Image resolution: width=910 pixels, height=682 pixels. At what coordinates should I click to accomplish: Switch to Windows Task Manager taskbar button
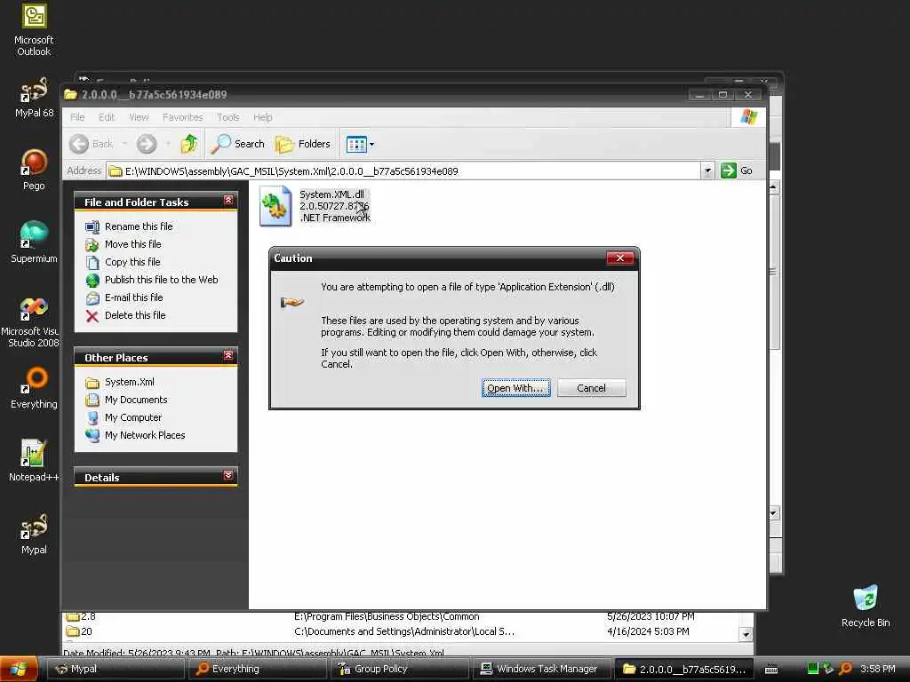pyautogui.click(x=541, y=669)
